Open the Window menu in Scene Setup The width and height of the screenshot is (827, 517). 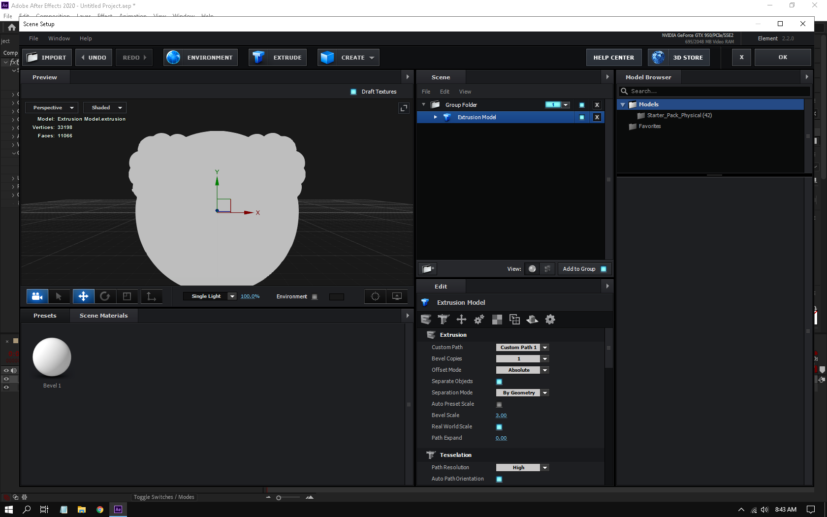[x=59, y=38]
